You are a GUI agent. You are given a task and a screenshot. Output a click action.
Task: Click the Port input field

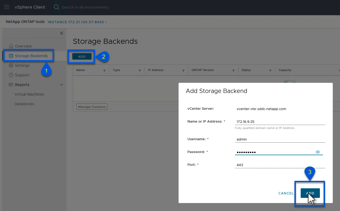coord(280,165)
